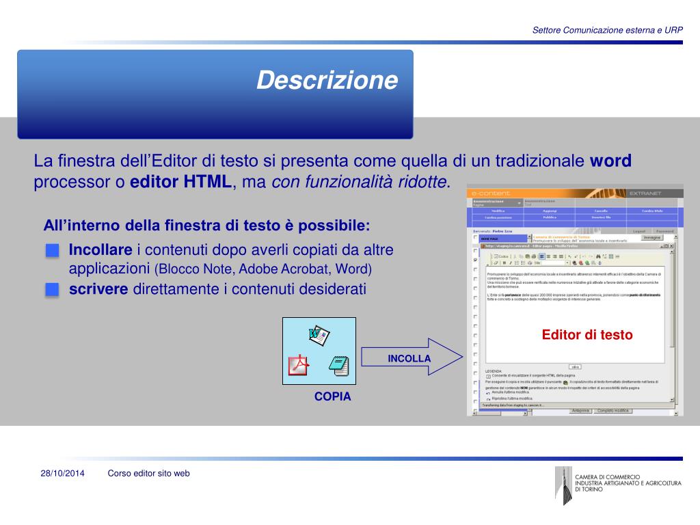Viewport: 700px width, 525px height.
Task: Click the print icon in editor toolbar
Action: 534,257
